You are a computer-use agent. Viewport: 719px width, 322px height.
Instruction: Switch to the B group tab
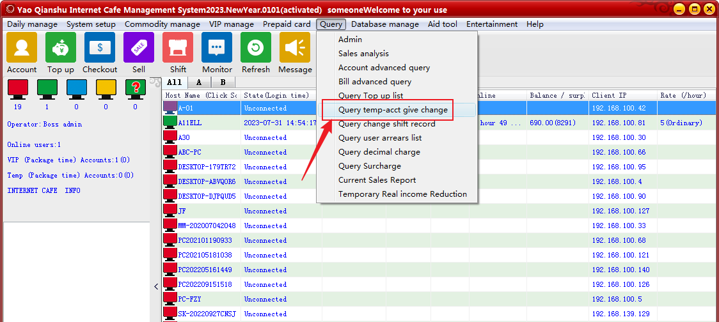tap(223, 82)
